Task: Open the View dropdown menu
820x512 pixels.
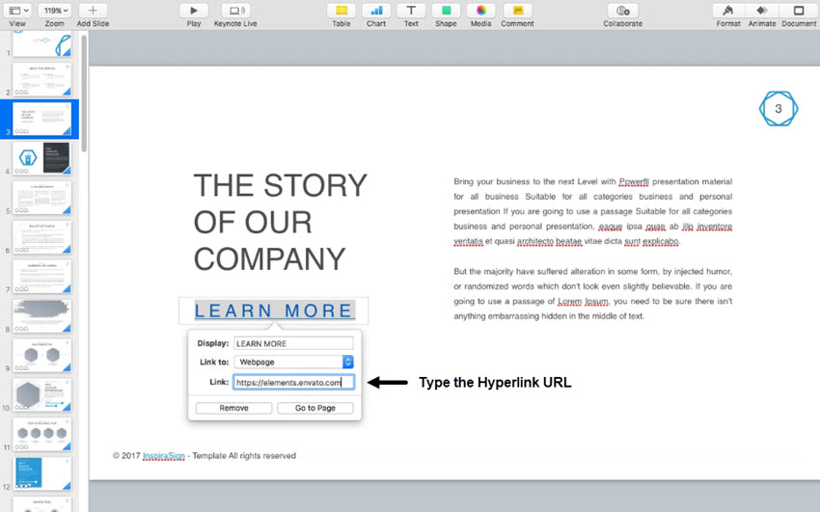Action: pyautogui.click(x=17, y=10)
